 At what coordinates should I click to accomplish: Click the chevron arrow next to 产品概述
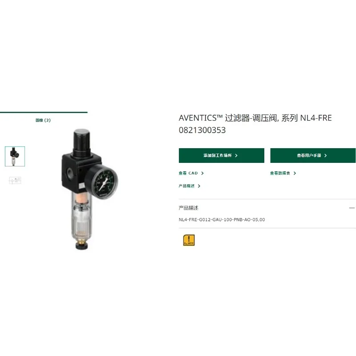tap(199, 186)
